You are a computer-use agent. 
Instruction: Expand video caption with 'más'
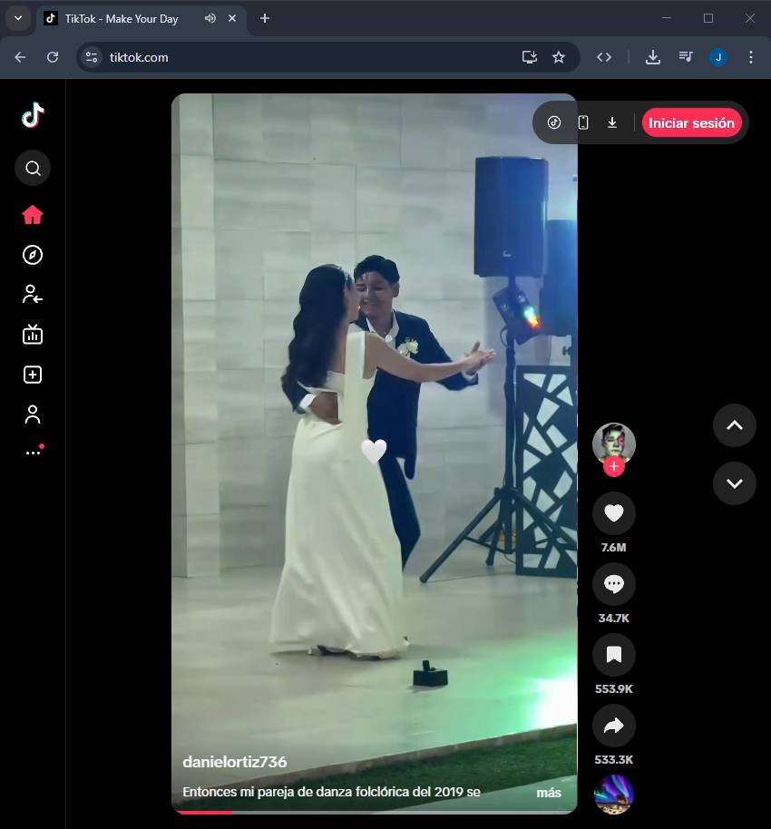[549, 793]
